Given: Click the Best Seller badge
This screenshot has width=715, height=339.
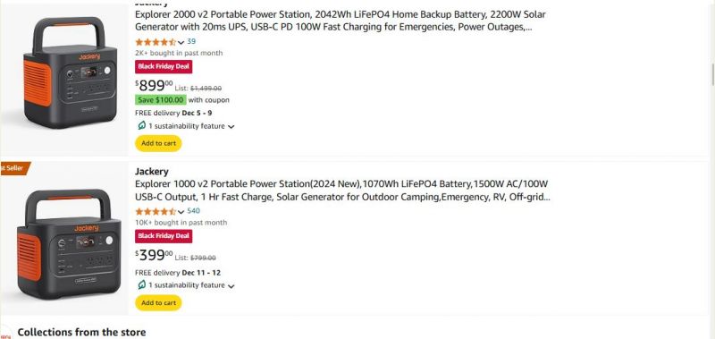Looking at the screenshot, I should tap(15, 168).
